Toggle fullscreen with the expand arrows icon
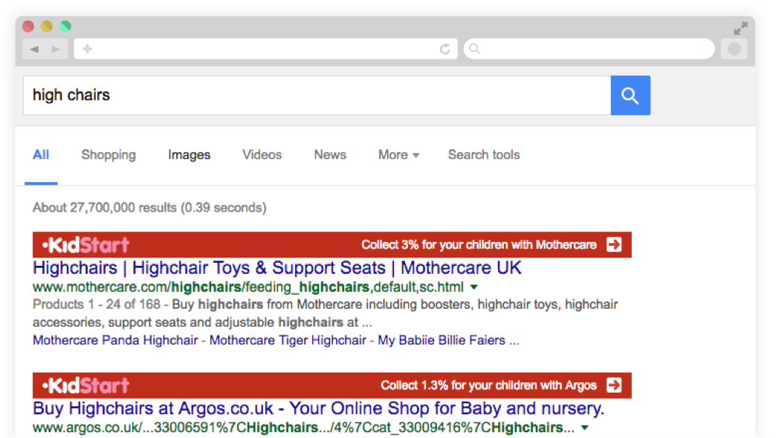 740,28
